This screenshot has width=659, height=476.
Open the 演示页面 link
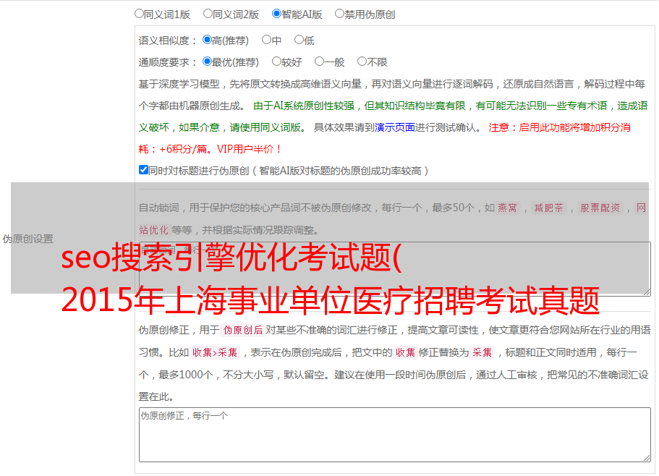click(394, 127)
